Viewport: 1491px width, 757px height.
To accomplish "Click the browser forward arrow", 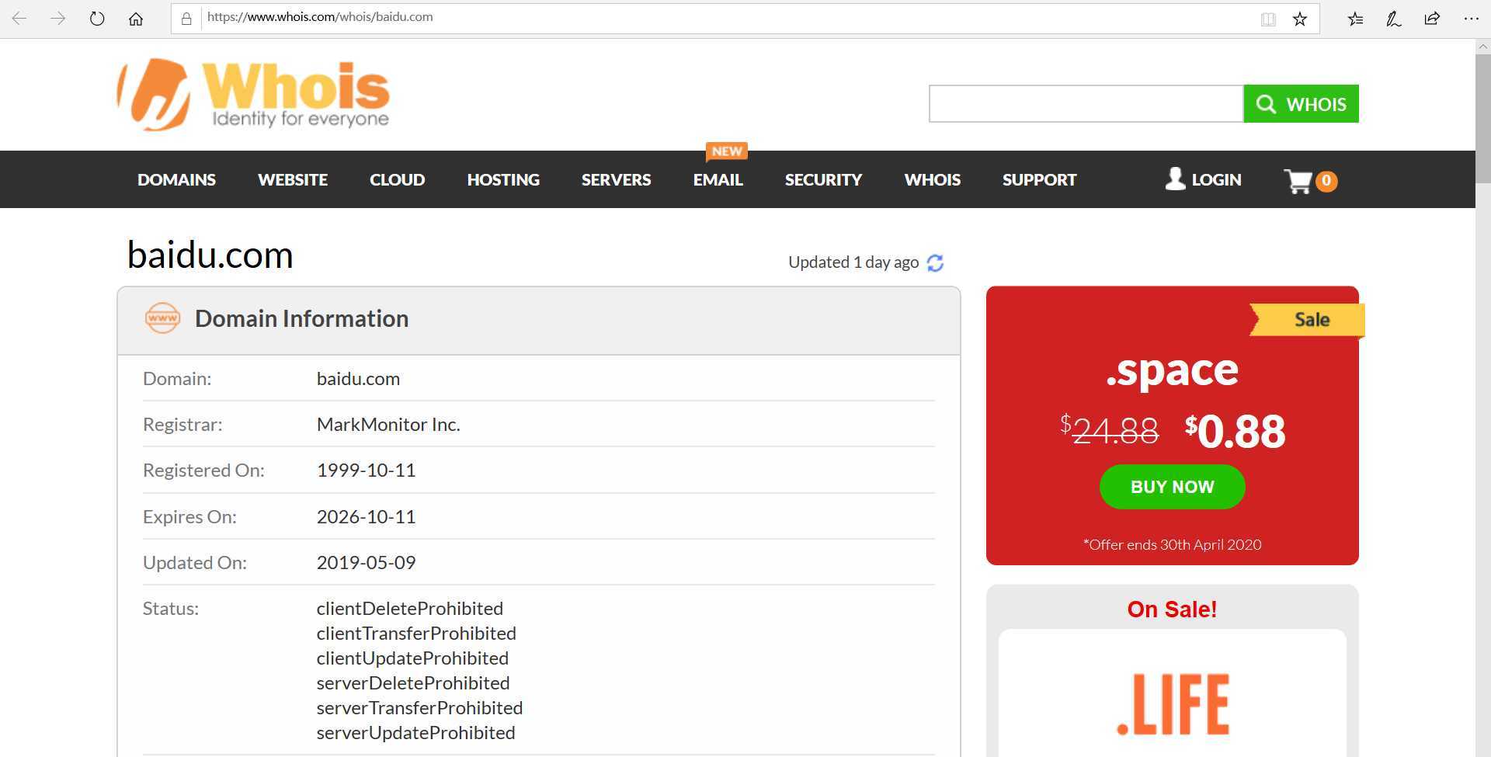I will click(x=58, y=19).
